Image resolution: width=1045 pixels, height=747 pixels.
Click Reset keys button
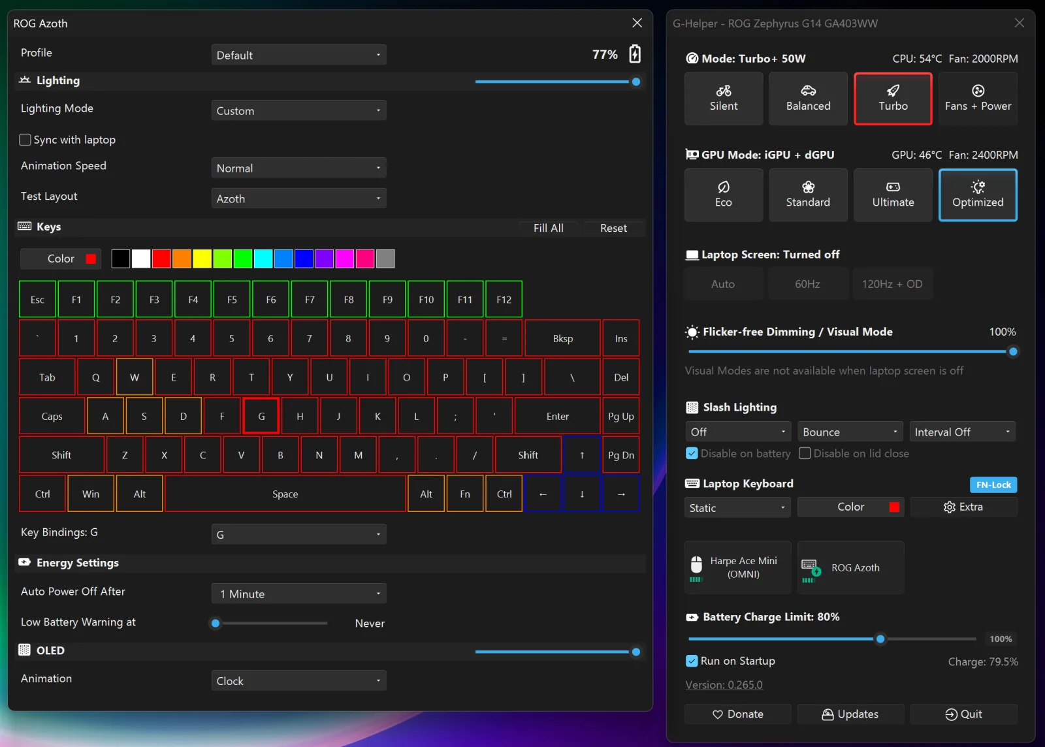point(613,228)
